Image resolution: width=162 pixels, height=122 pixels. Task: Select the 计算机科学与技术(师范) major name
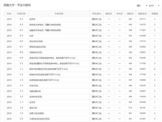pos(39,119)
